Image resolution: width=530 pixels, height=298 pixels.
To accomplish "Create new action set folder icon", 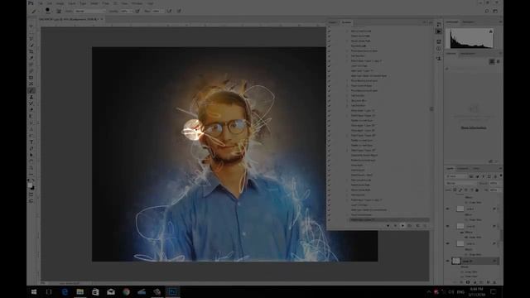I will coord(410,225).
